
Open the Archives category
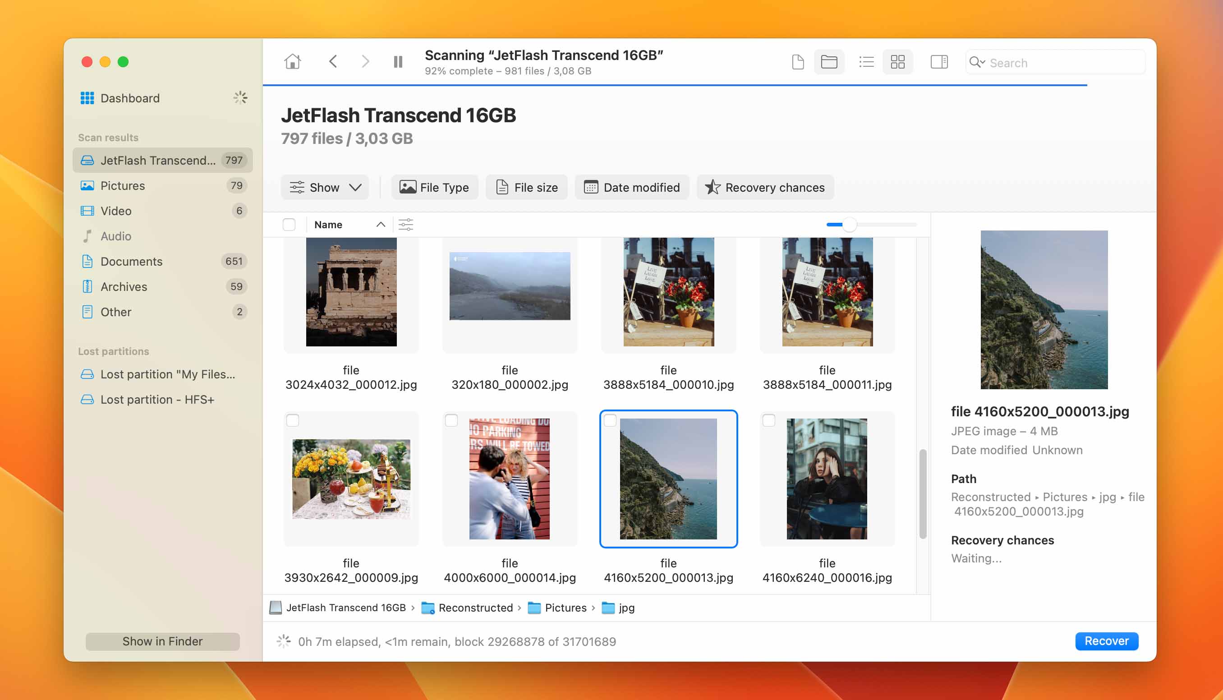pyautogui.click(x=162, y=286)
